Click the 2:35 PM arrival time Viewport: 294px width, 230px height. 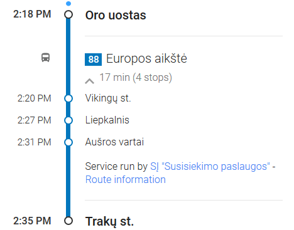point(32,221)
